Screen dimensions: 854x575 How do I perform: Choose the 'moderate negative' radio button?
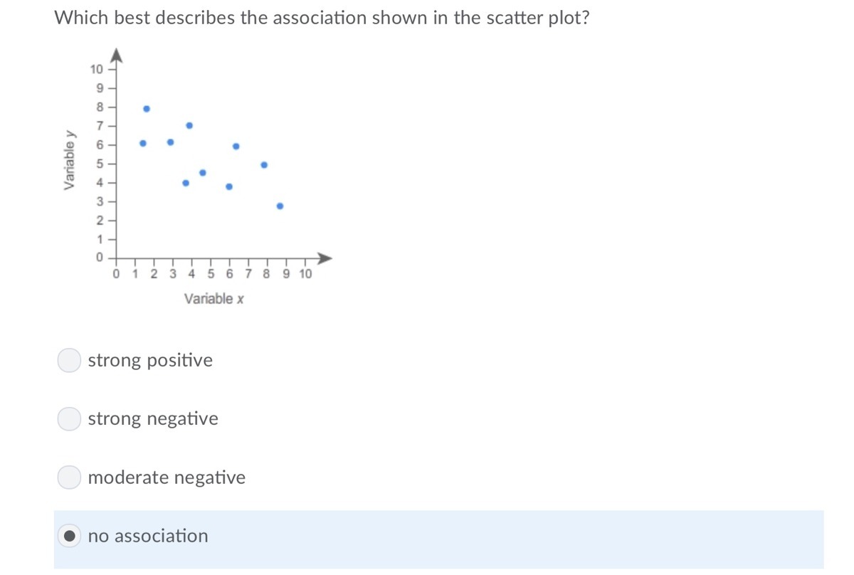(x=69, y=478)
